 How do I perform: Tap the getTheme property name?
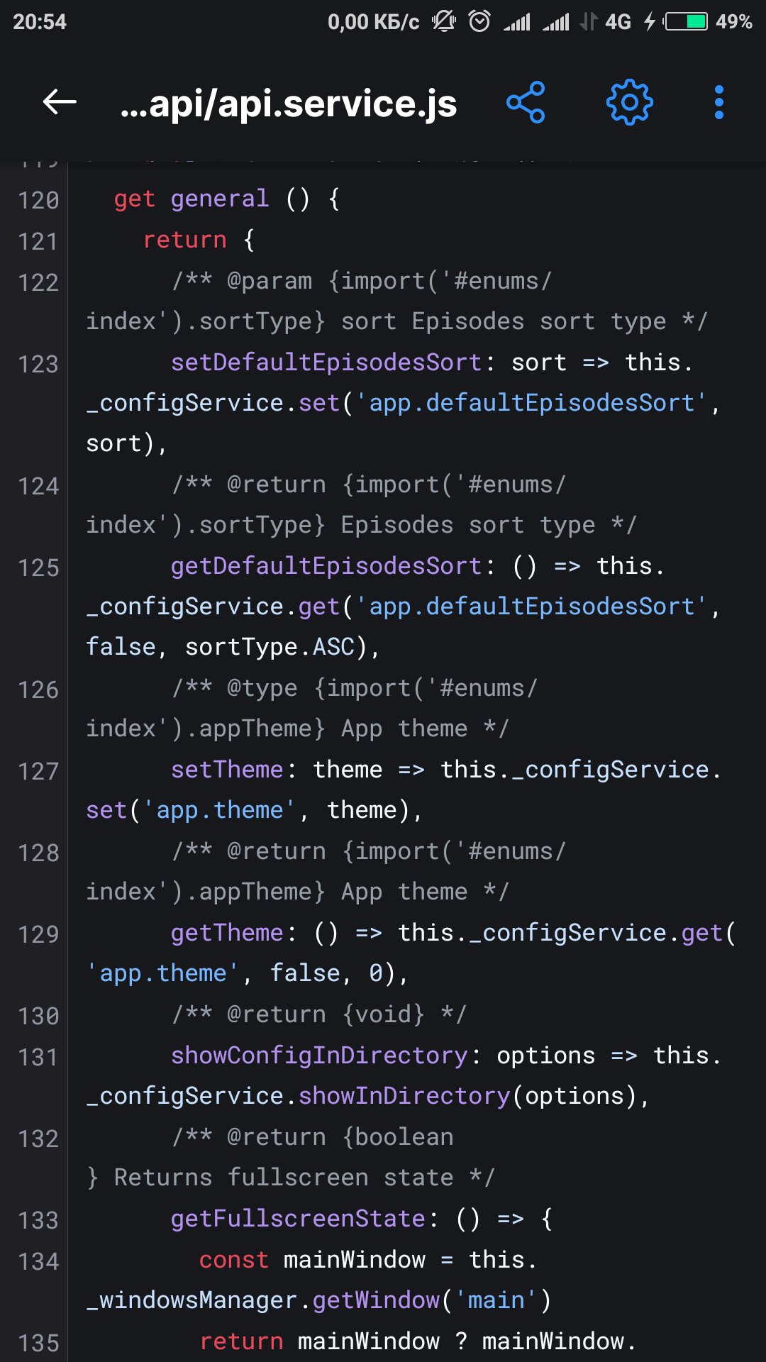pyautogui.click(x=227, y=933)
